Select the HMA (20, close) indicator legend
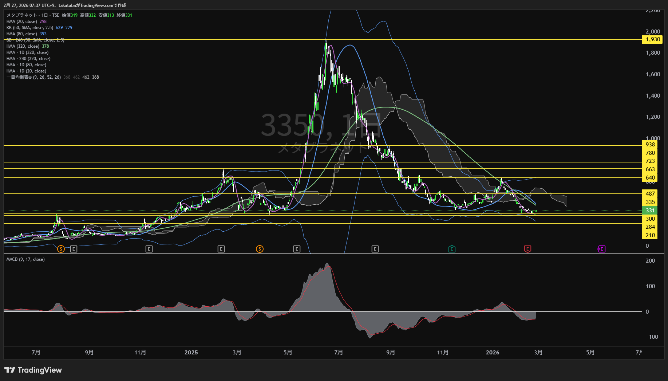The height and width of the screenshot is (381, 668). 22,21
